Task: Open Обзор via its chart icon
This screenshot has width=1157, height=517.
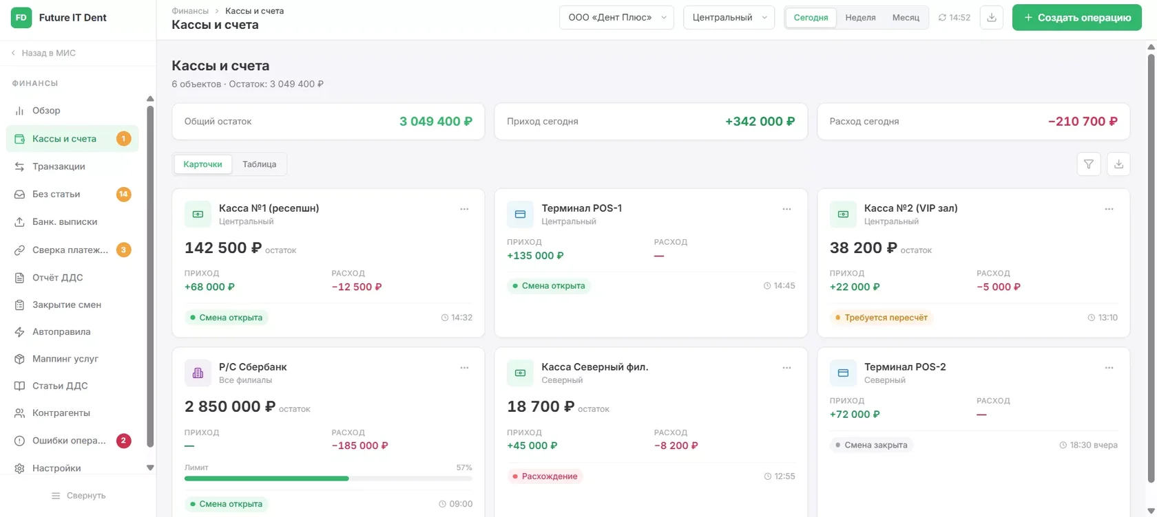Action: click(x=20, y=111)
